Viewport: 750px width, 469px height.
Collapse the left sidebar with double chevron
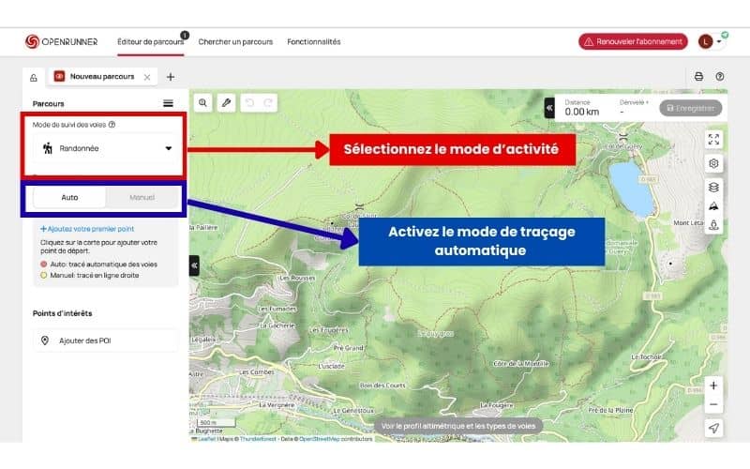(195, 265)
